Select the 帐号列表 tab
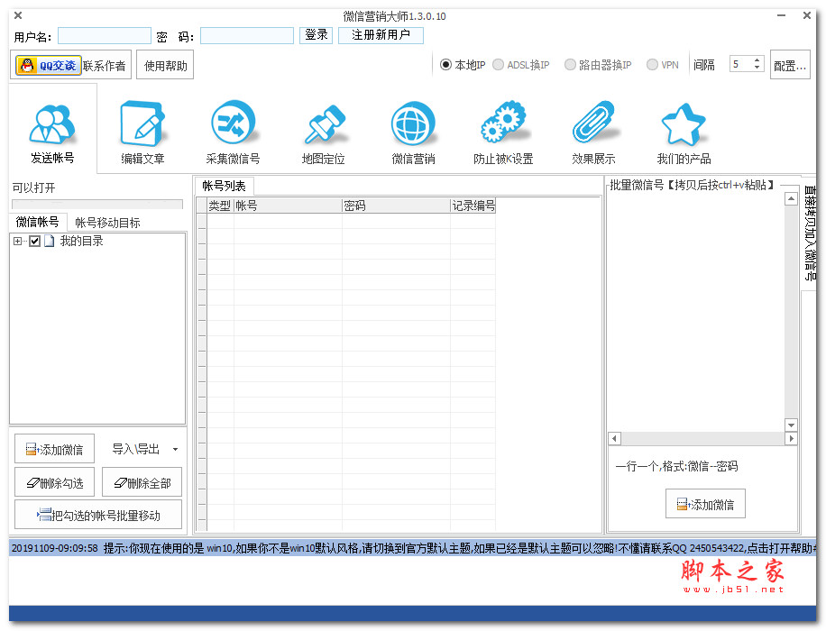The width and height of the screenshot is (826, 631). (224, 186)
